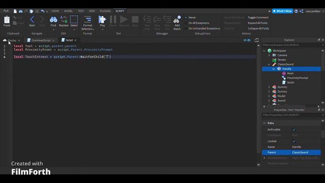
Task: Select the Parent property row
Action: [x=291, y=152]
